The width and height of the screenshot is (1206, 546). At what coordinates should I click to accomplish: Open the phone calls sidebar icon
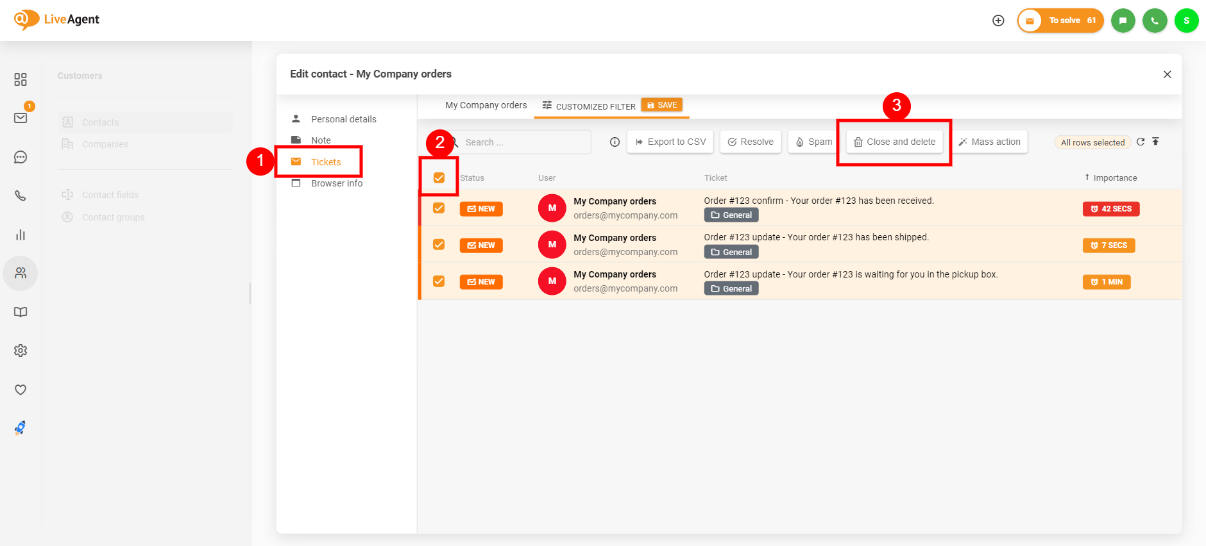click(21, 196)
